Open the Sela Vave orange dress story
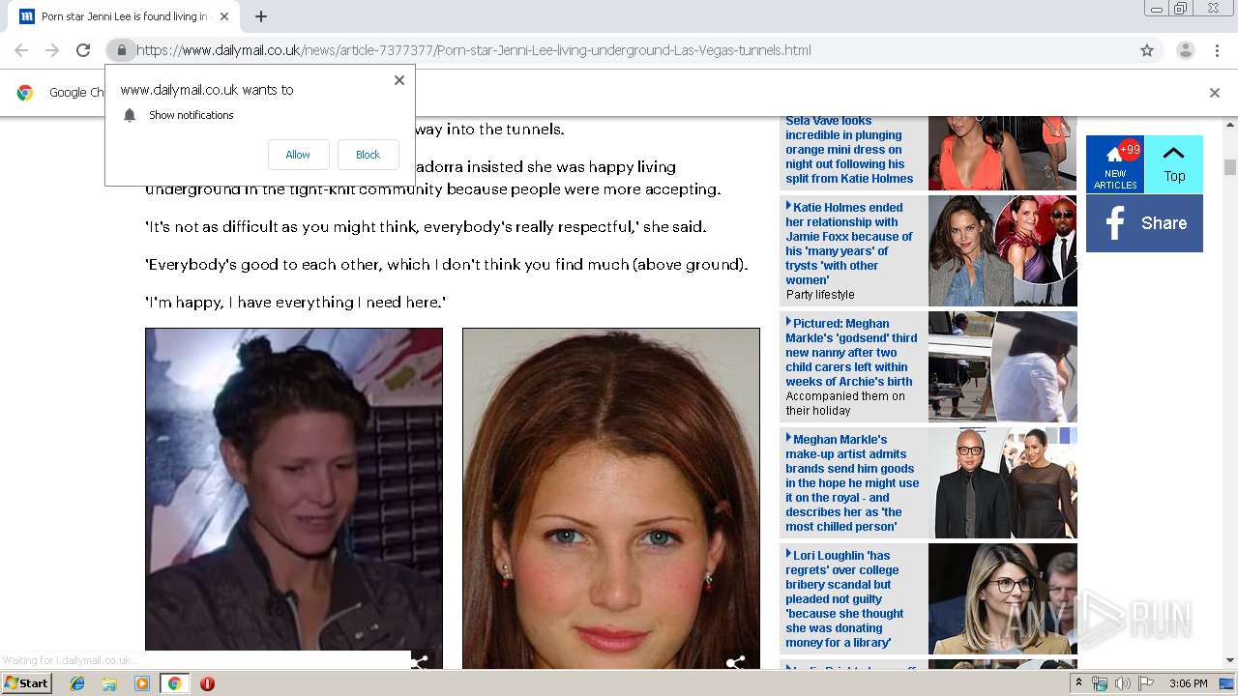 849,150
